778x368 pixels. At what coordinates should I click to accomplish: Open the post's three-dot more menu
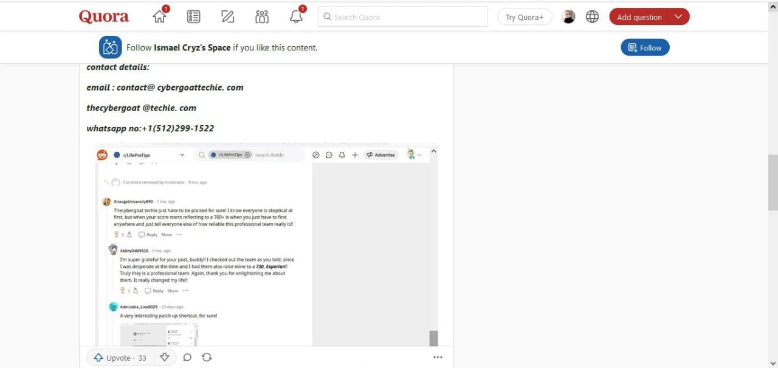click(438, 358)
